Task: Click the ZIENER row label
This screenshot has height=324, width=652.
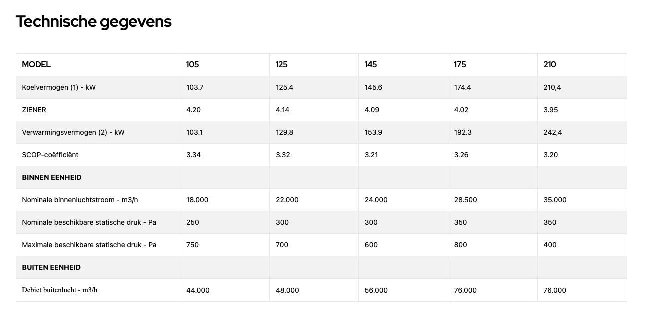Action: pyautogui.click(x=34, y=110)
